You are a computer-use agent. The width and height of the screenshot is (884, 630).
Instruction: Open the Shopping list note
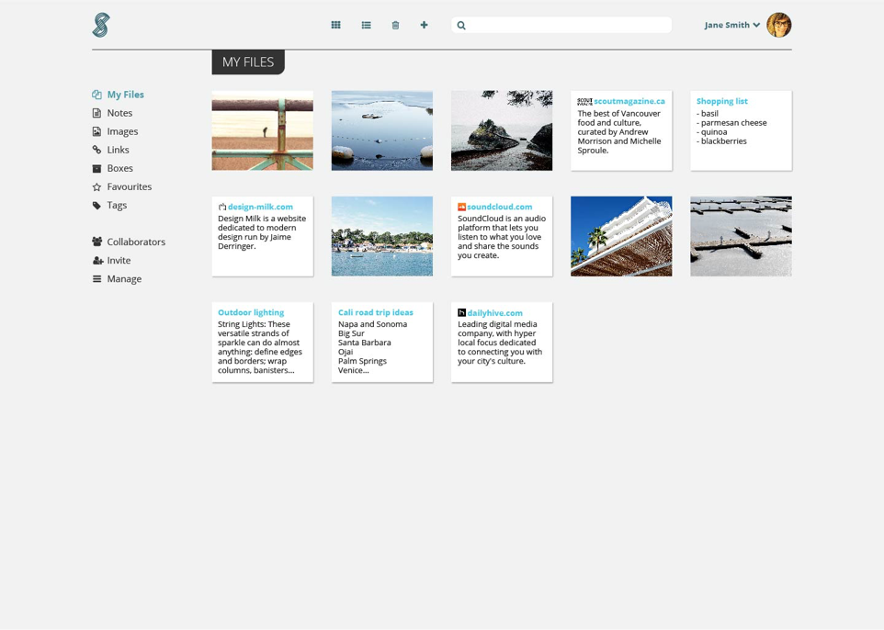point(741,130)
